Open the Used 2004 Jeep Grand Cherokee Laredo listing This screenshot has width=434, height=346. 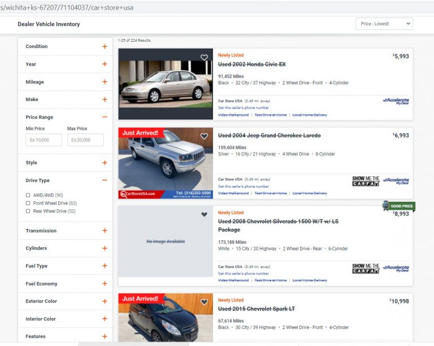point(270,136)
